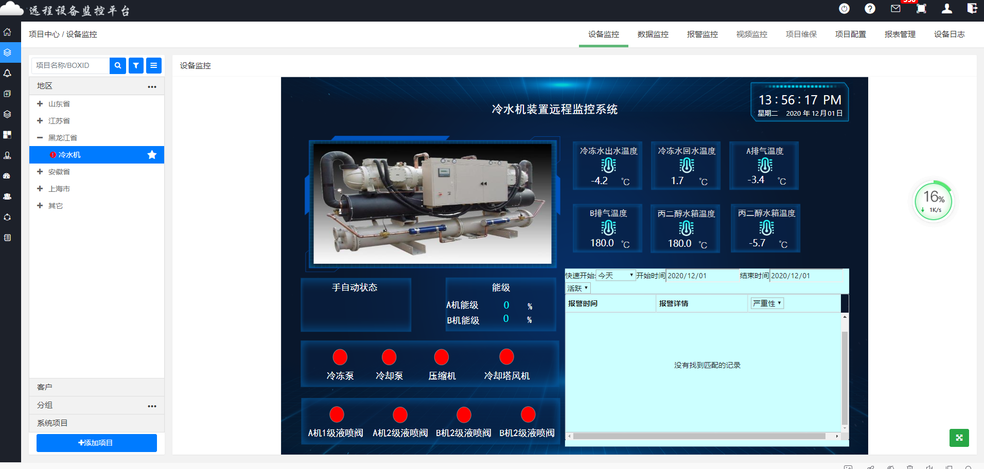
Task: Open the mail envelope icon in header
Action: click(895, 9)
